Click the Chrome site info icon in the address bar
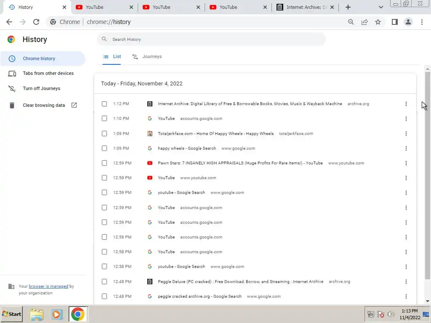 click(x=53, y=22)
